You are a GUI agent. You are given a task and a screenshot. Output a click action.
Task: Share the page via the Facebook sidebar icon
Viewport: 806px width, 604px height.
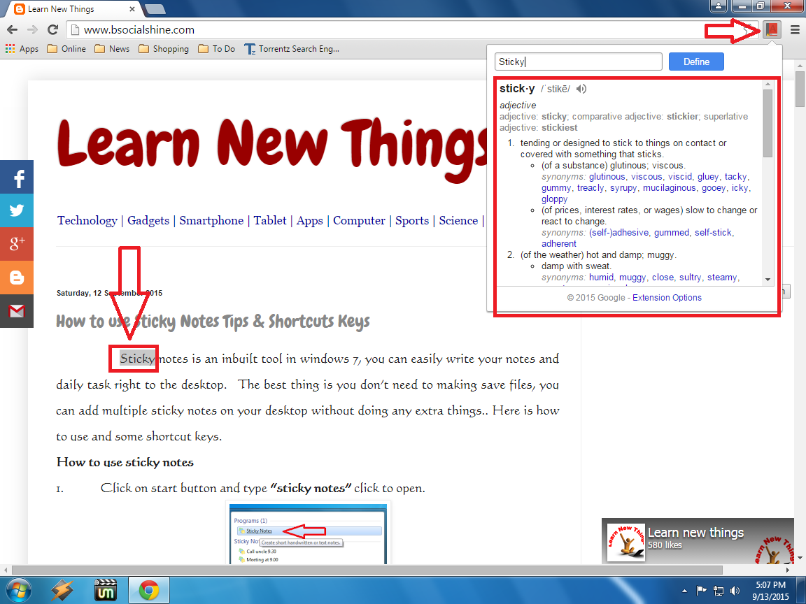pyautogui.click(x=17, y=177)
